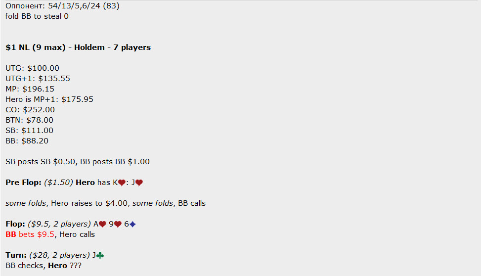Click the 'Pre Flop:' label
Screen dimensions: 481x276
pyautogui.click(x=23, y=183)
